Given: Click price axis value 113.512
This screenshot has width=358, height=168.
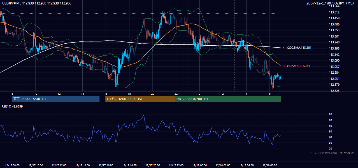Looking at the screenshot, I should tap(334, 12).
